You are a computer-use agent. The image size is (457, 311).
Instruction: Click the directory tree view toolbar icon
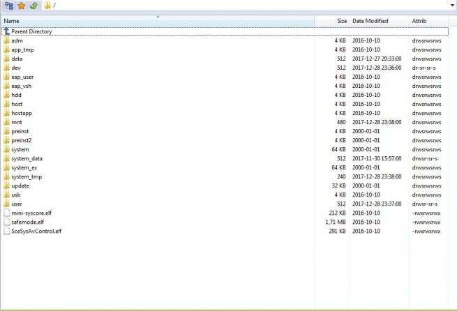(x=9, y=6)
